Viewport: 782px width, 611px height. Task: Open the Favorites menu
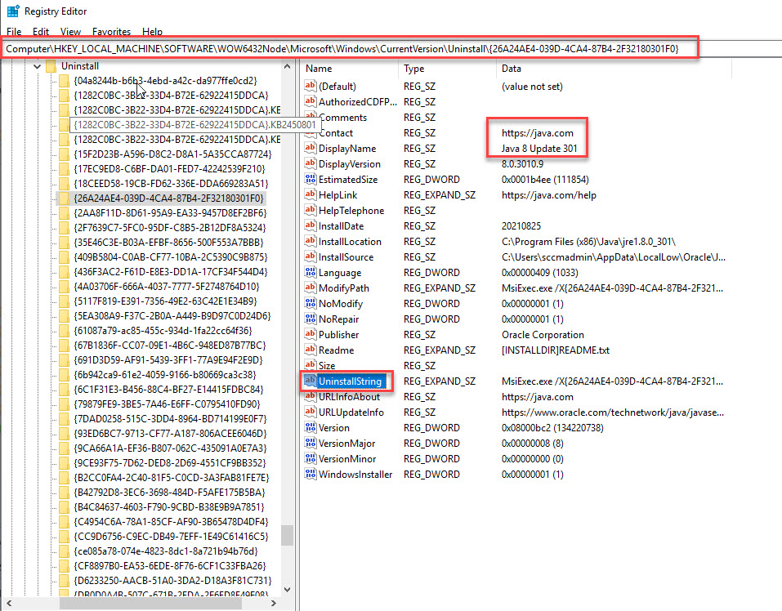point(111,32)
